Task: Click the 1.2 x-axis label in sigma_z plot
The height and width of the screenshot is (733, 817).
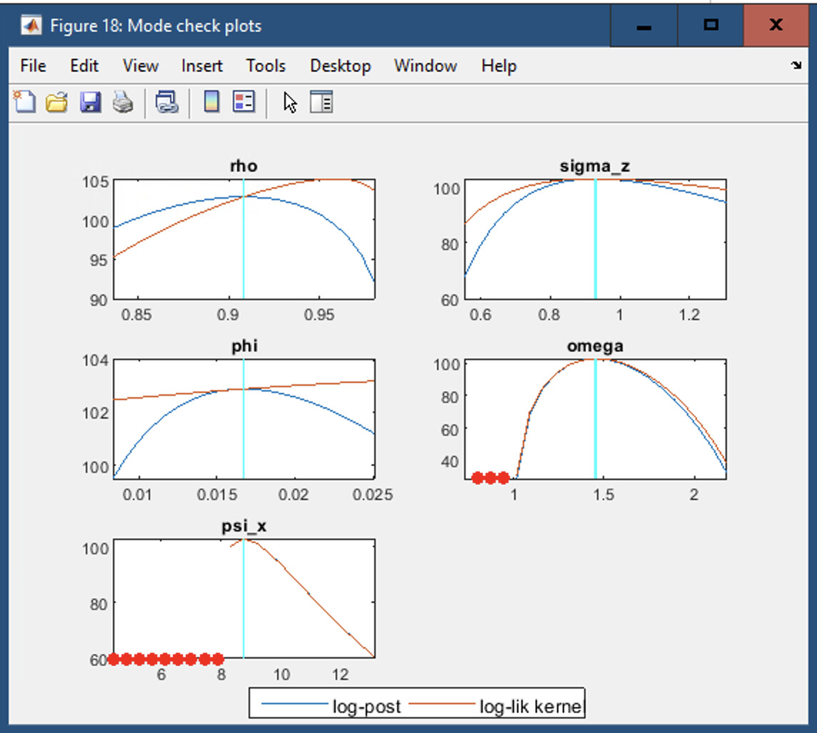Action: point(689,315)
